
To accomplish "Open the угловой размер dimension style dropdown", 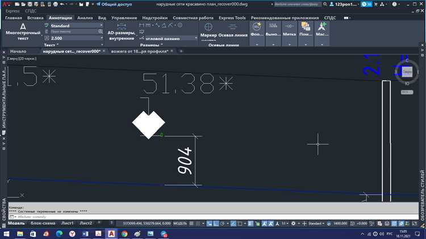I will coord(171,39).
